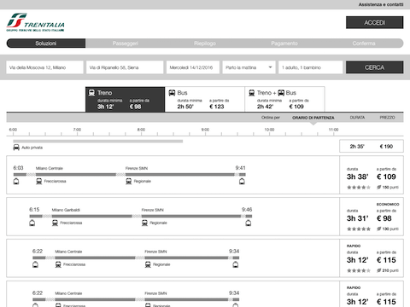Click departure walk icon of 6:03 solution
410x307 pixels.
tap(16, 182)
